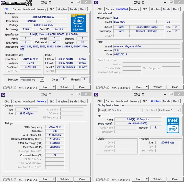
Task: Click the 1936 MBytes memory size value
Action: pos(27,113)
